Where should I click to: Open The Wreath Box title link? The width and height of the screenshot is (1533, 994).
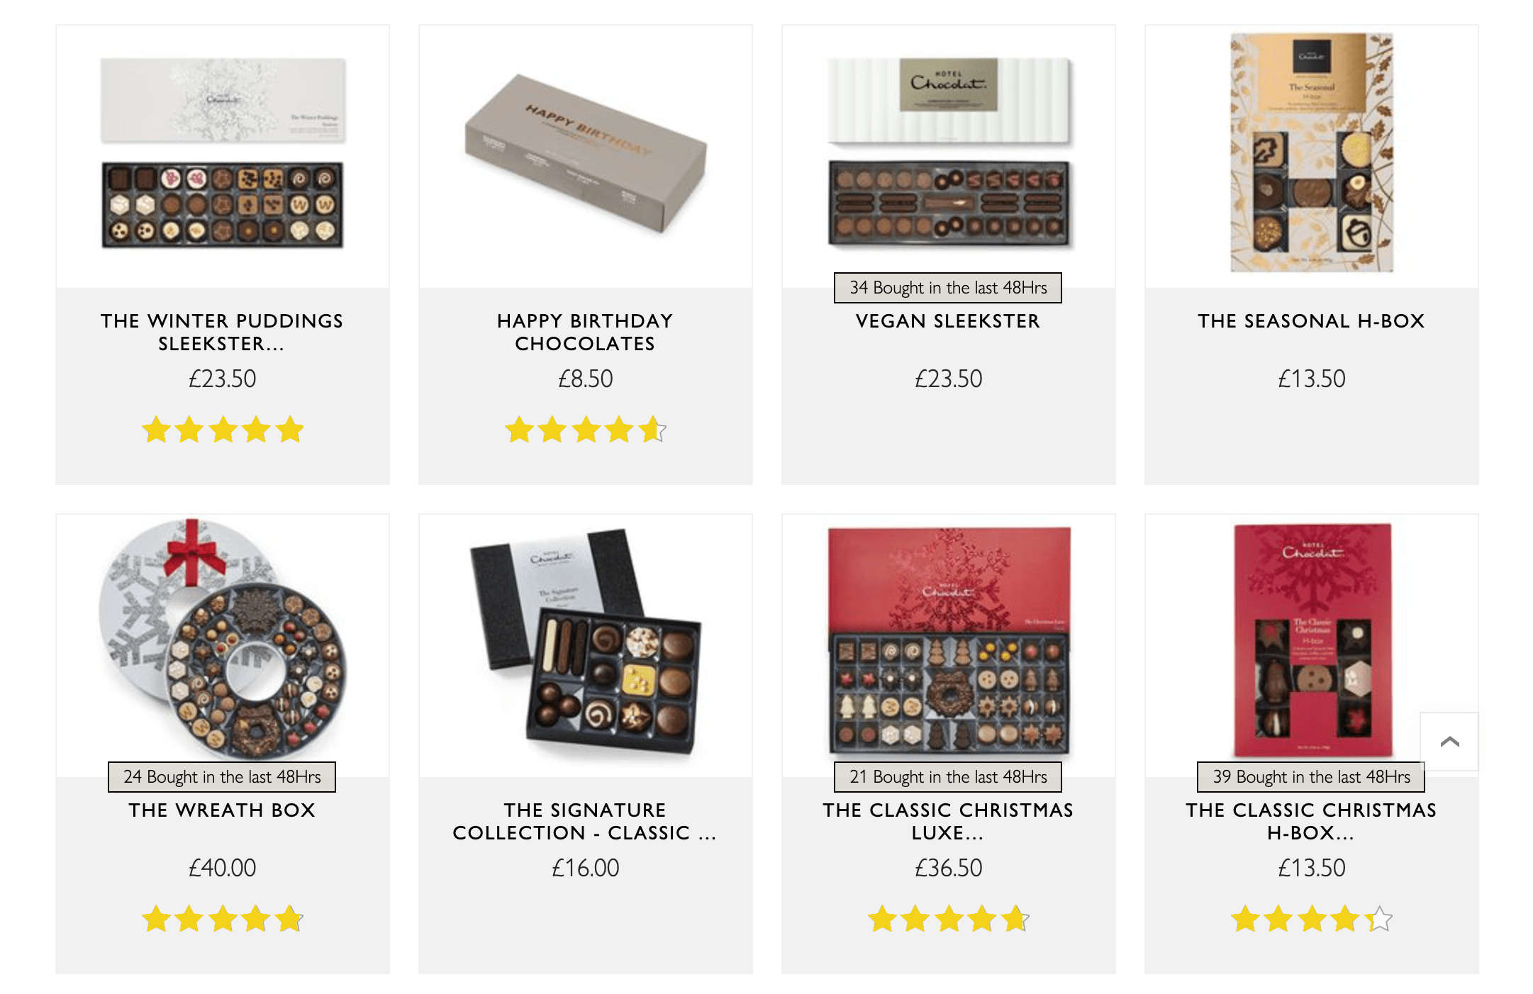(223, 810)
